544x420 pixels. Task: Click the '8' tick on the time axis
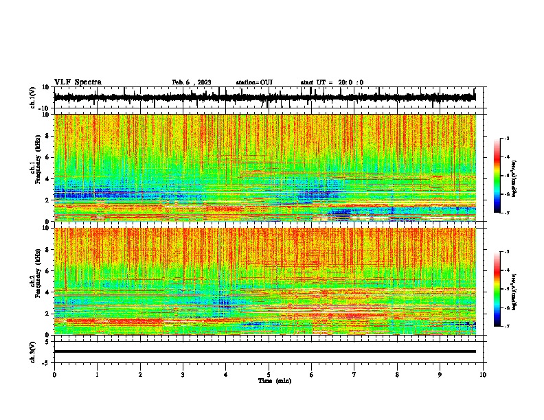(x=397, y=375)
